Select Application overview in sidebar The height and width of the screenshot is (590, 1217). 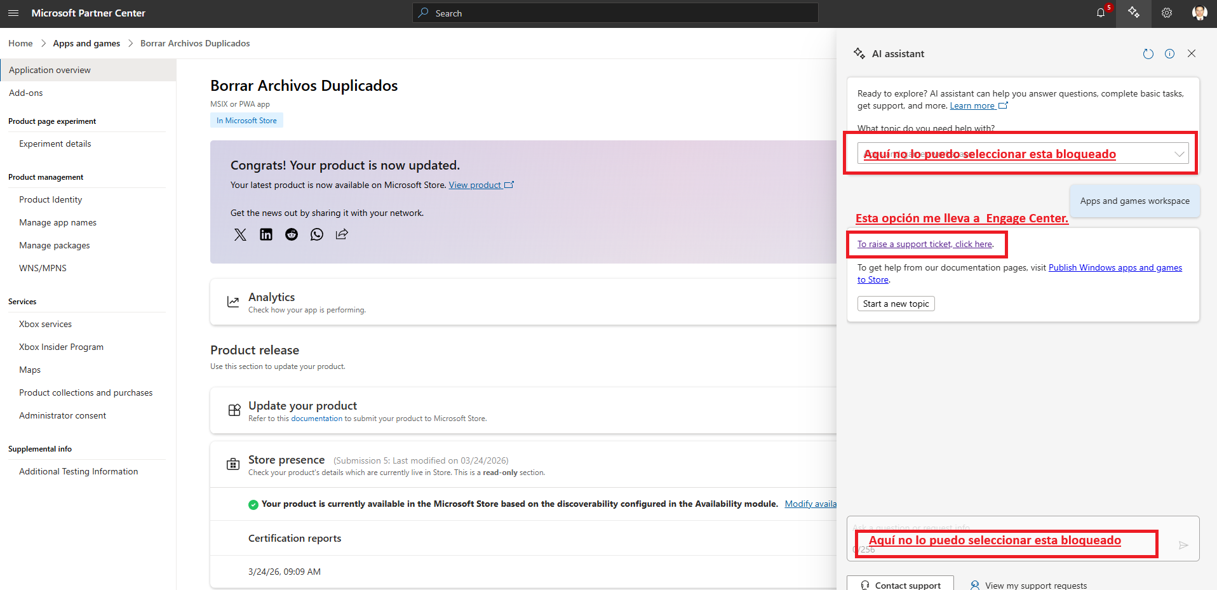tap(88, 70)
